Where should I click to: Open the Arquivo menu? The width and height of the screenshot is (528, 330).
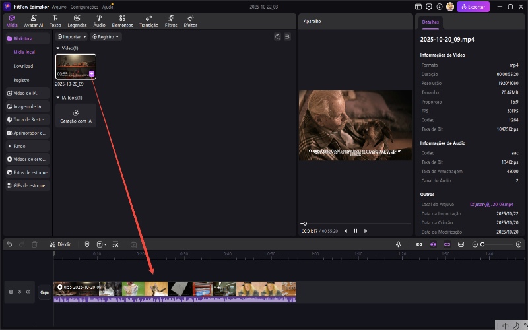59,6
